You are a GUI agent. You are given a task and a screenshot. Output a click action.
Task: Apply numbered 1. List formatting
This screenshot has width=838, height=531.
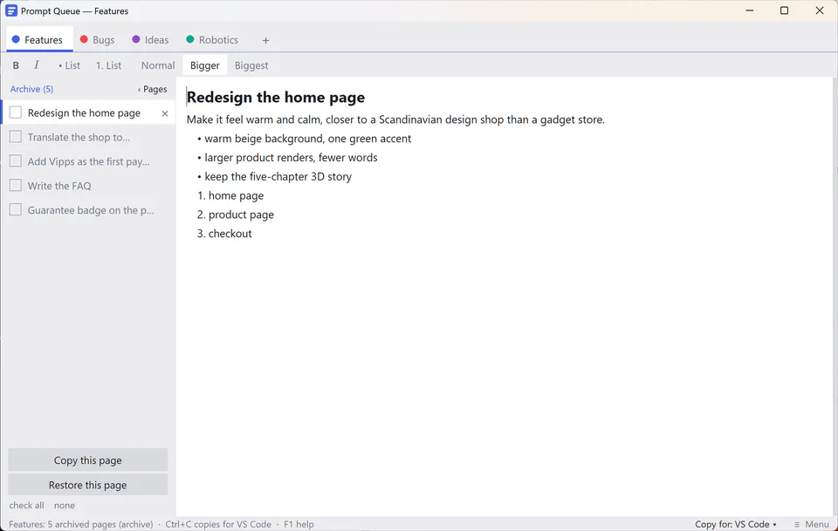click(x=108, y=65)
